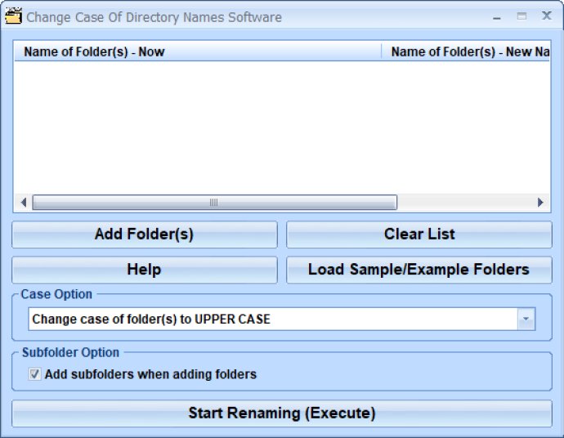Load Sample/Example Folders
Screen dimensions: 564x438
(419, 270)
